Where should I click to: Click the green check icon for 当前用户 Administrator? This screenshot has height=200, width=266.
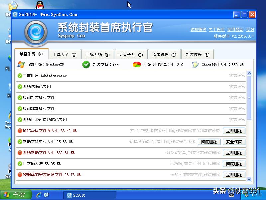(x=19, y=76)
